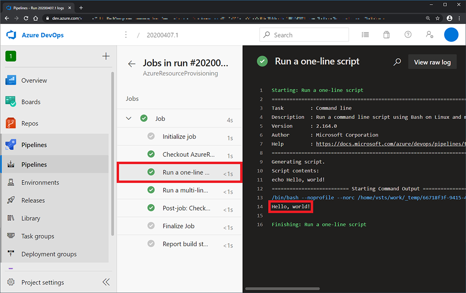Viewport: 466px width, 293px height.
Task: Click the Project settings gear icon
Action: [x=11, y=282]
